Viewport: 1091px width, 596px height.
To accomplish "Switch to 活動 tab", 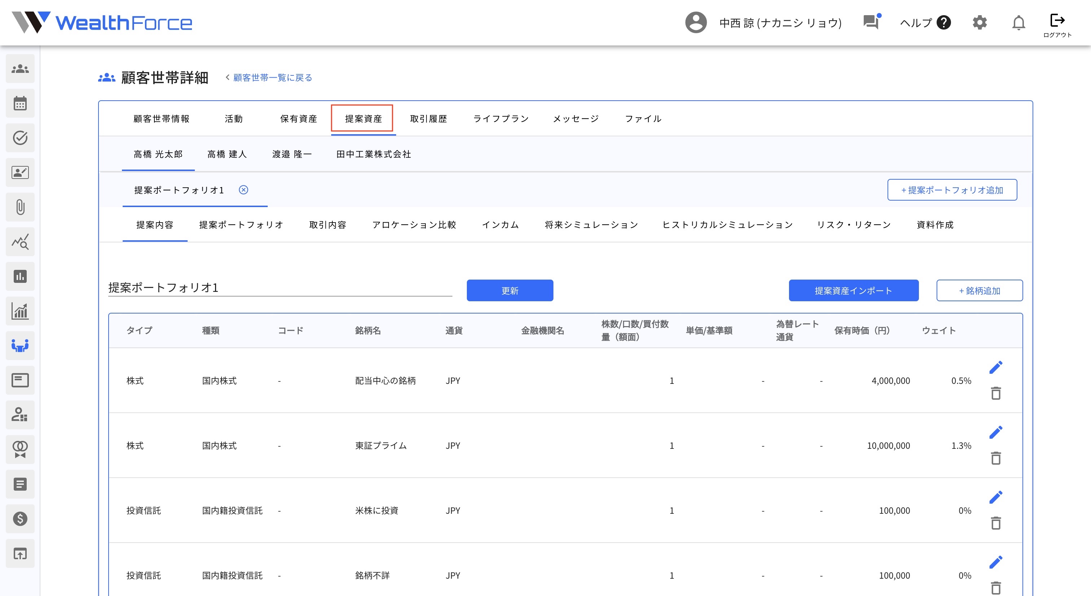I will coord(234,119).
